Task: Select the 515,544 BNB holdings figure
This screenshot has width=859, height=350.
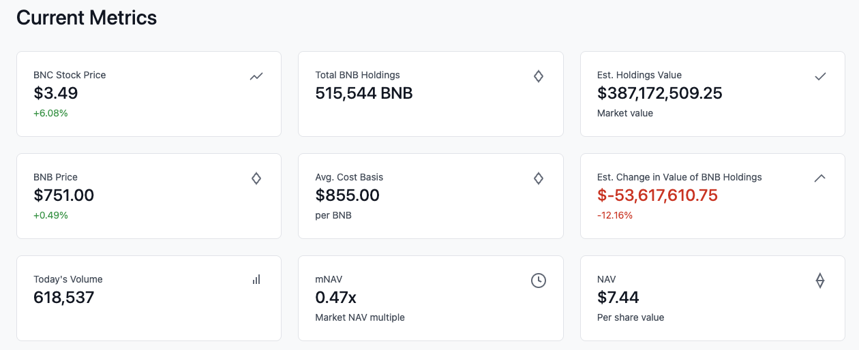Action: pyautogui.click(x=364, y=93)
